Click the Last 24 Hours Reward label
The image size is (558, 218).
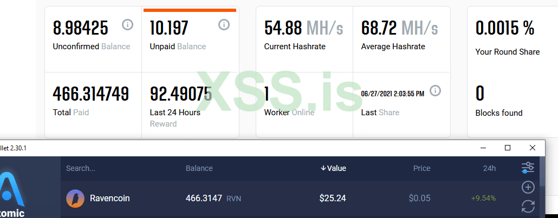coord(175,118)
